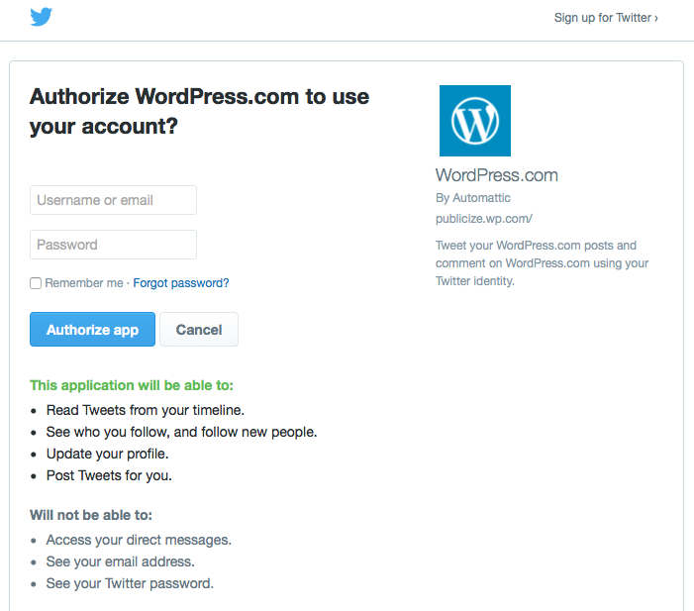Click the app description about tweeting posts

[542, 263]
